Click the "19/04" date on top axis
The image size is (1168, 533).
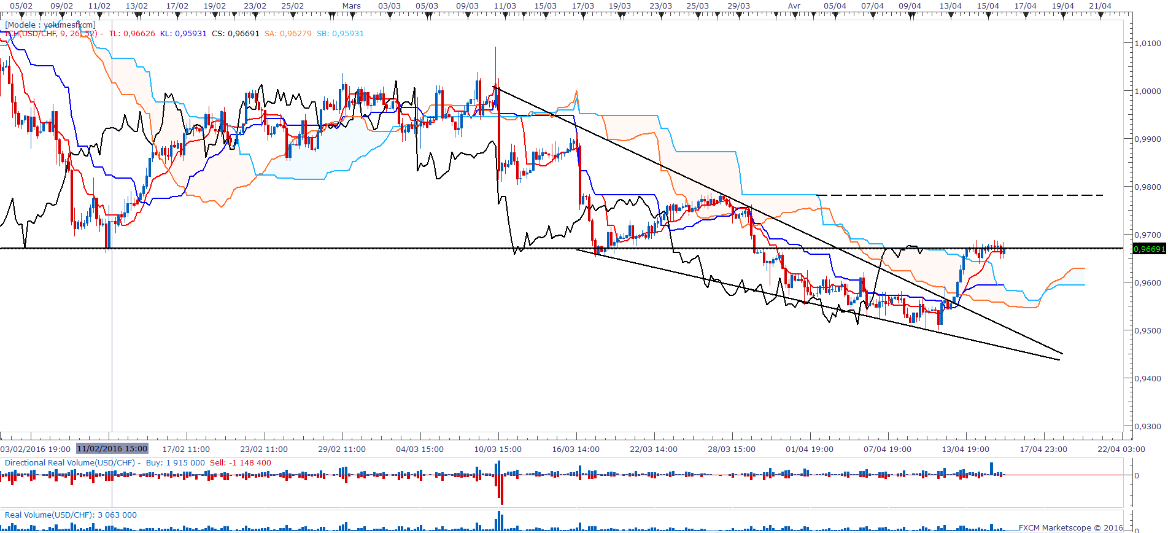(1063, 6)
